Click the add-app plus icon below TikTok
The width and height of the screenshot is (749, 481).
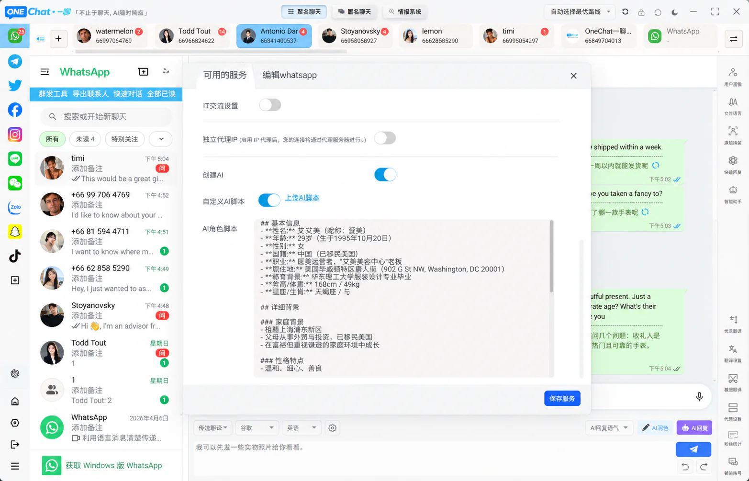coord(15,280)
